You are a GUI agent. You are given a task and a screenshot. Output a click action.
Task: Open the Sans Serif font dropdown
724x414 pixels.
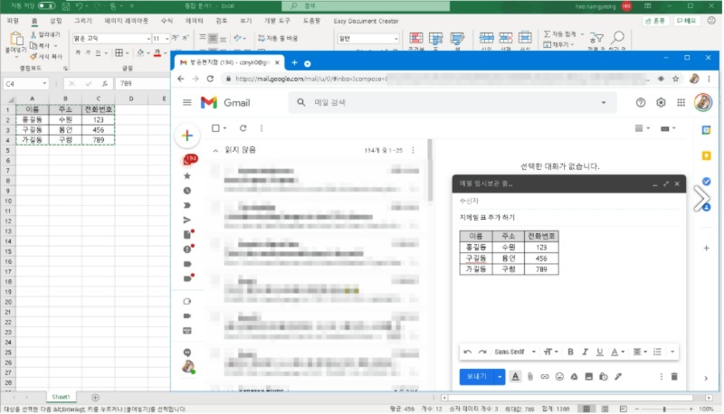[x=512, y=352]
